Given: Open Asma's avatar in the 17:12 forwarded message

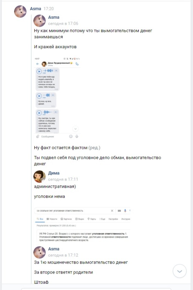Looking at the screenshot, I should (x=39, y=252).
